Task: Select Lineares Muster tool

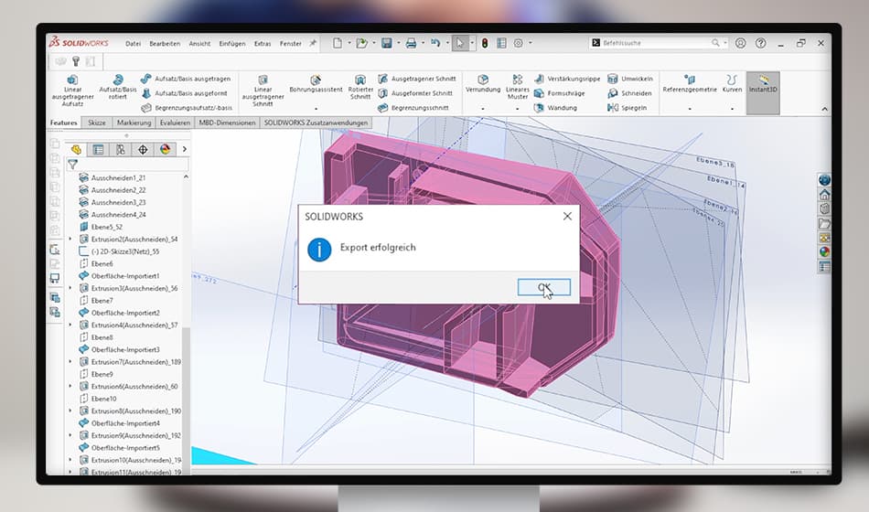Action: click(x=518, y=88)
